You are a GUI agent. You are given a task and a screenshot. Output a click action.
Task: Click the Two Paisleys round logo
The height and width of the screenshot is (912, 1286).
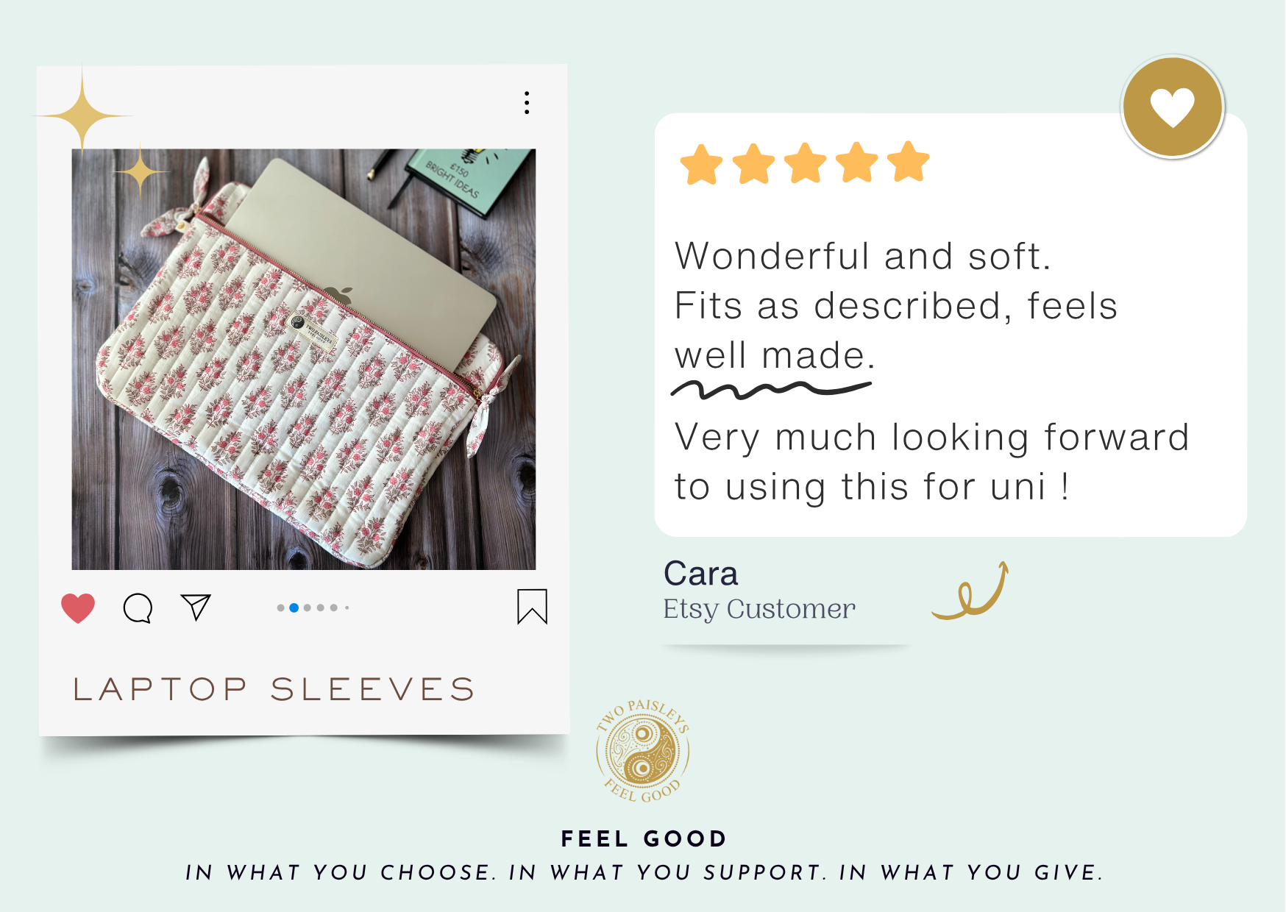pos(643,751)
